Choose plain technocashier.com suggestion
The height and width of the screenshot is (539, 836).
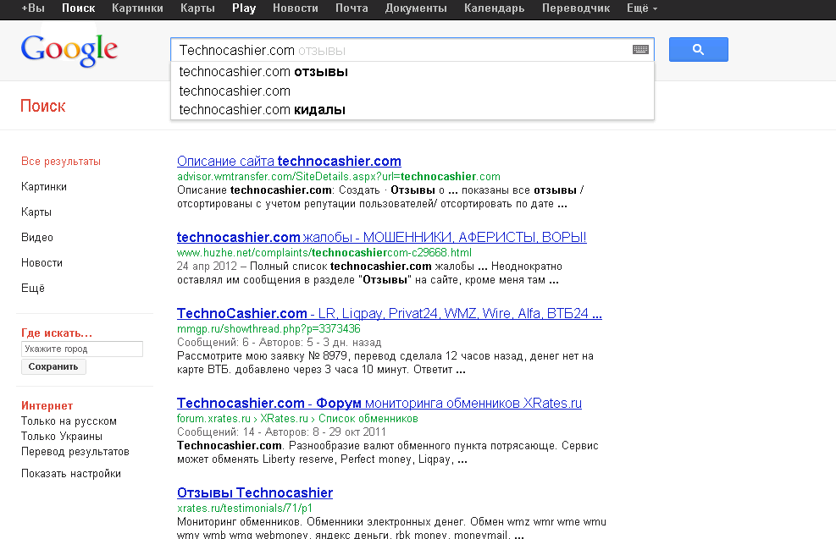[x=412, y=91]
